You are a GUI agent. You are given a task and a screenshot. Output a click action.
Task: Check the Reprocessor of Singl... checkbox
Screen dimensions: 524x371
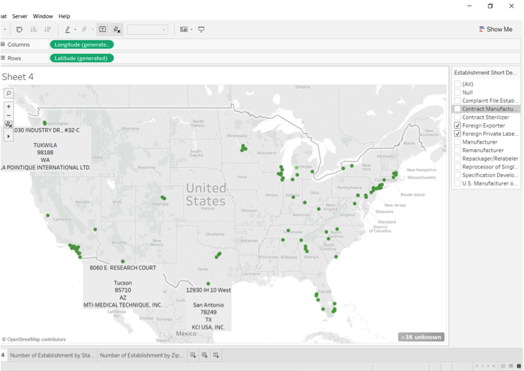[x=458, y=166]
